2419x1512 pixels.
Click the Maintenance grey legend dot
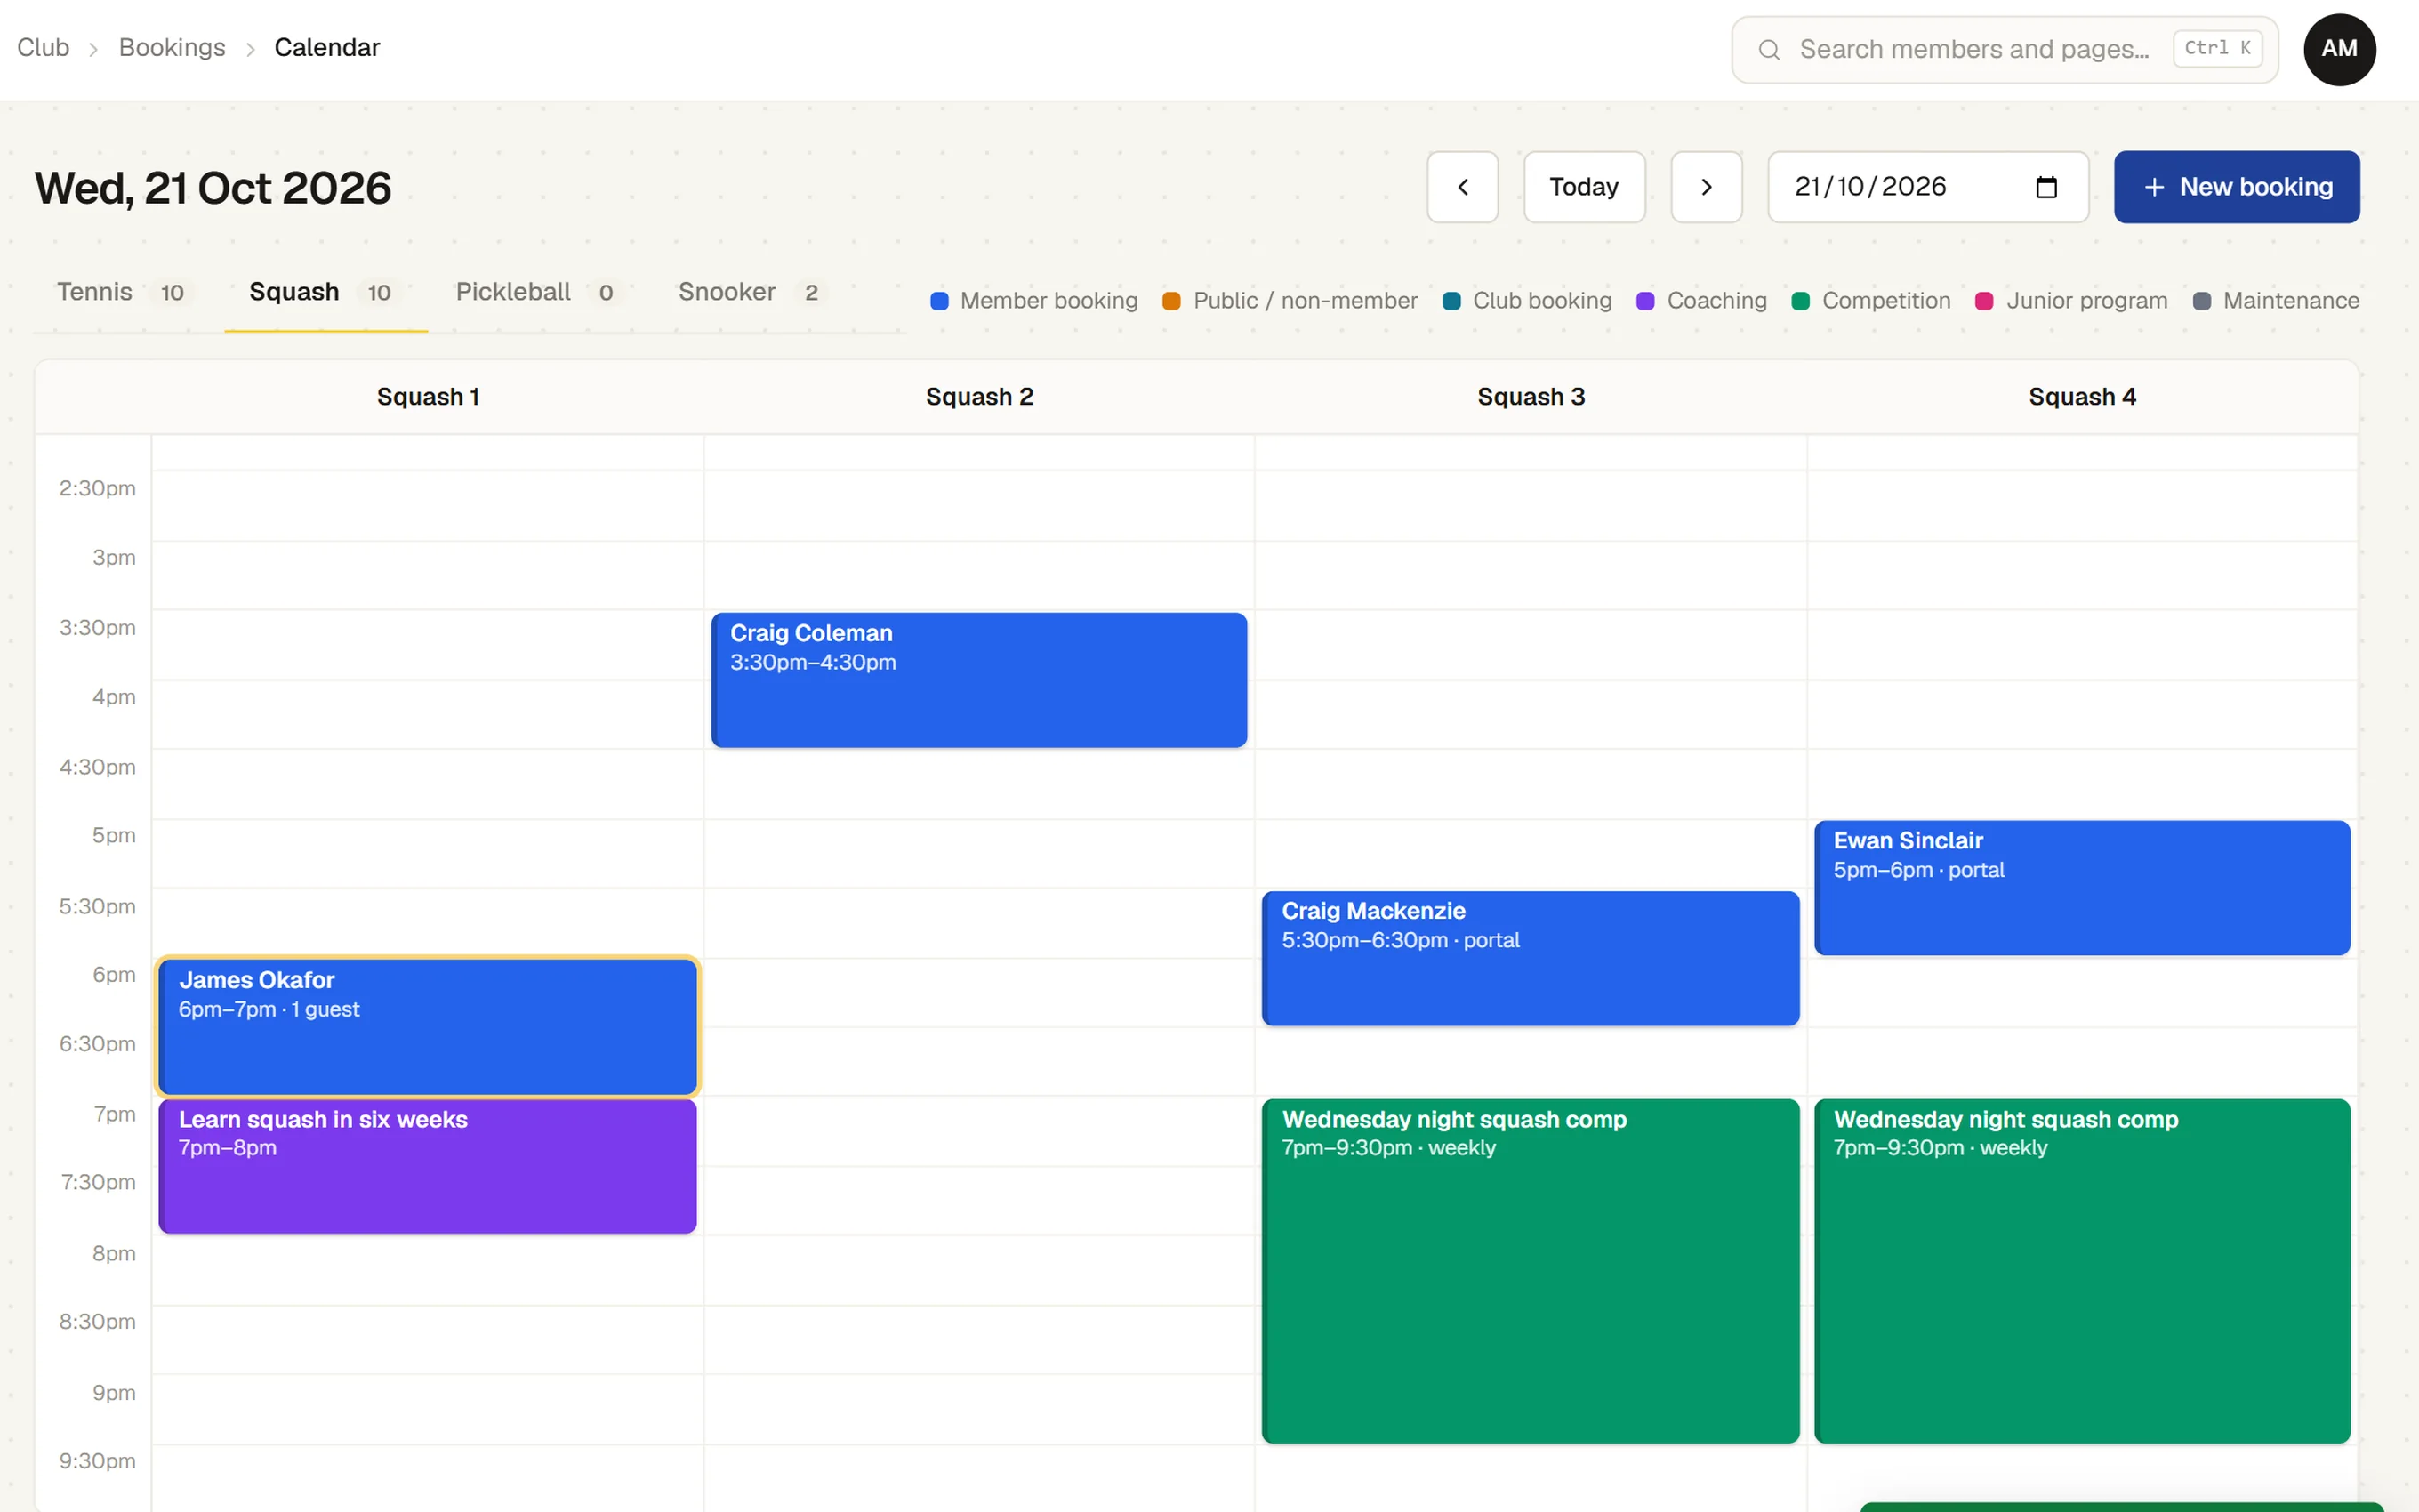click(2201, 301)
